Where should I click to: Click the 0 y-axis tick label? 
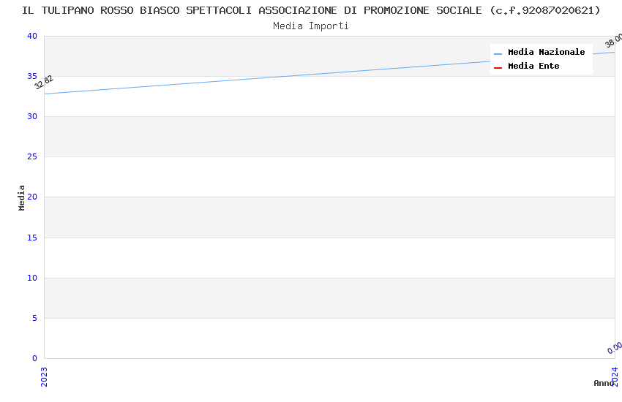(34, 358)
